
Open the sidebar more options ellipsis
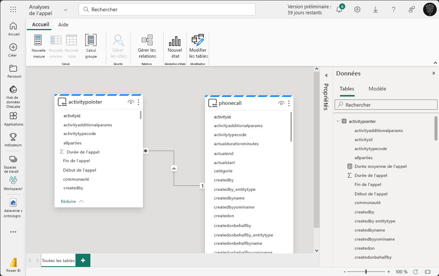[x=13, y=232]
